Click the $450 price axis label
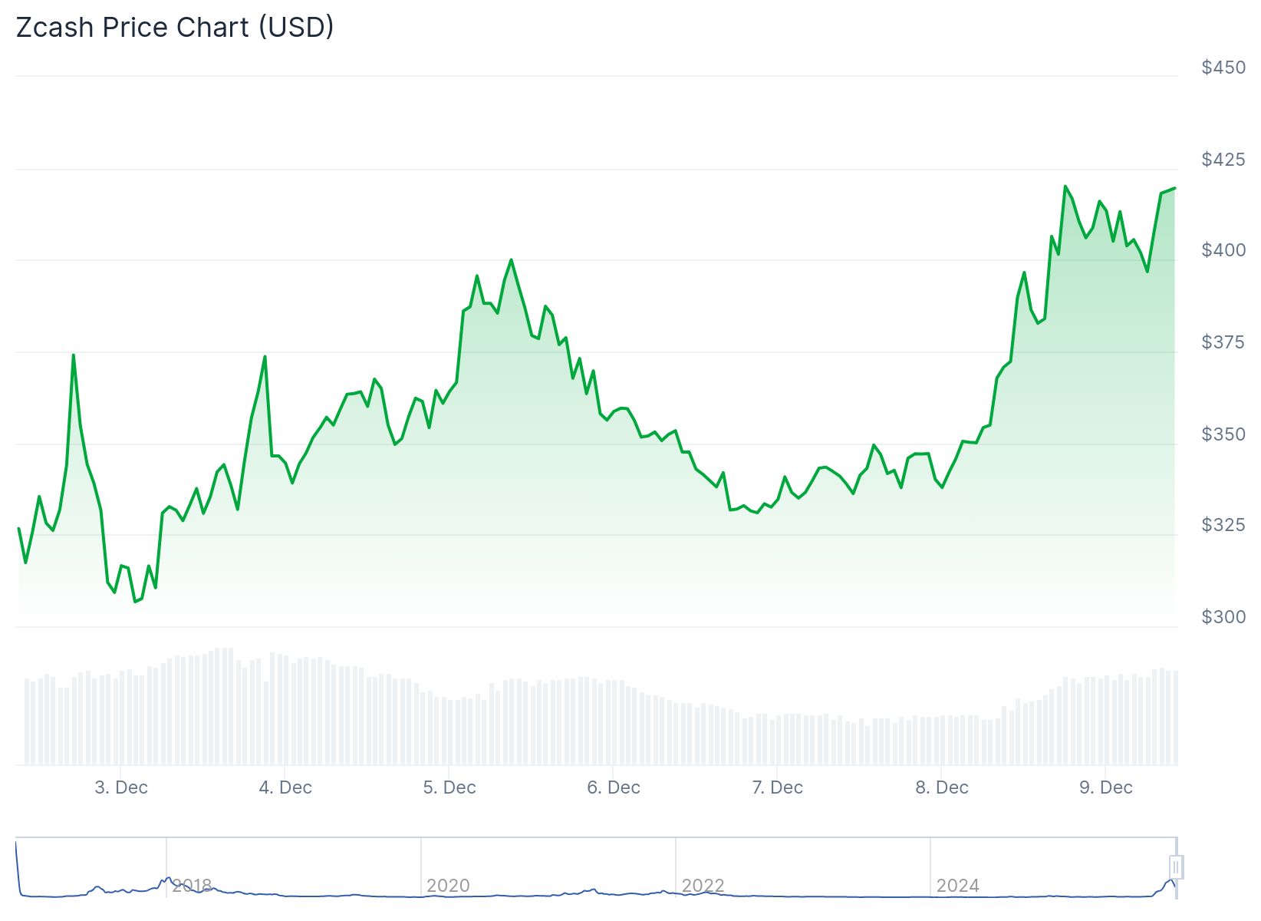 1223,68
